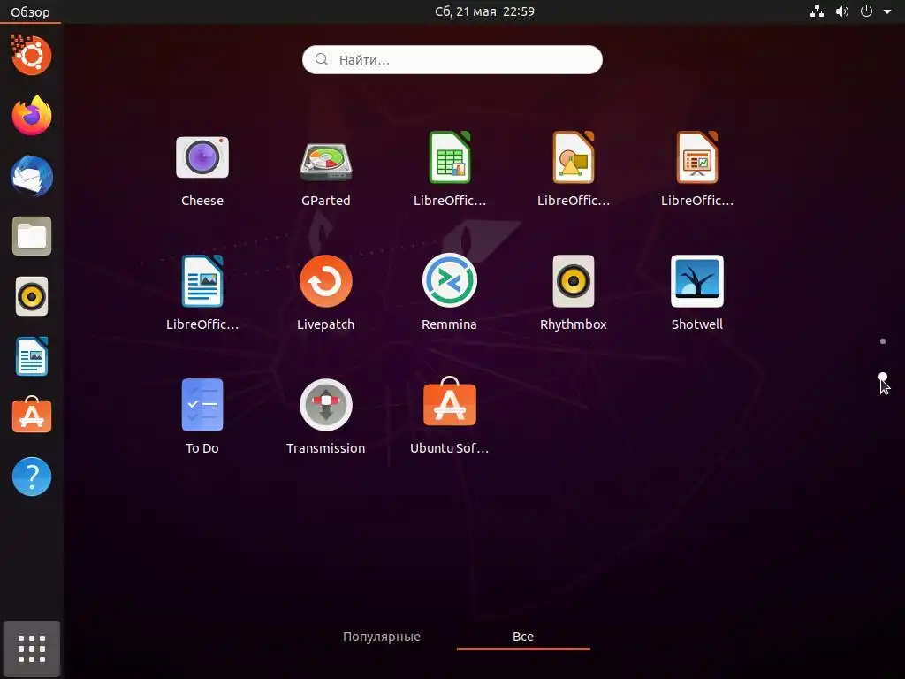Click the Livepatch label text
Viewport: 905px width, 679px height.
click(x=326, y=324)
